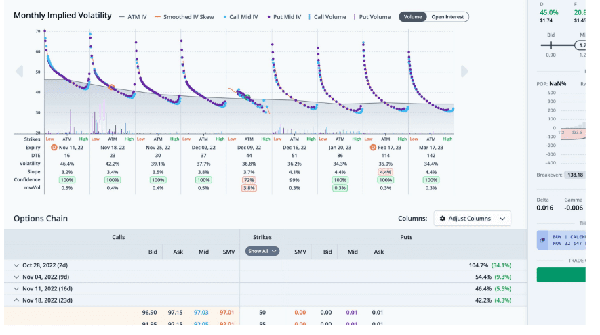Click the orange circle marker on the chart
This screenshot has width=600, height=335.
click(x=112, y=87)
